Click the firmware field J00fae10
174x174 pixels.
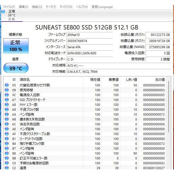(89, 35)
